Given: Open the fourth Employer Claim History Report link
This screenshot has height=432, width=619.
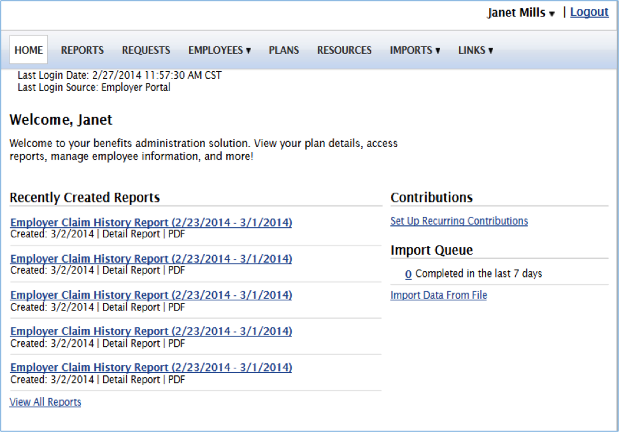Looking at the screenshot, I should (x=151, y=331).
